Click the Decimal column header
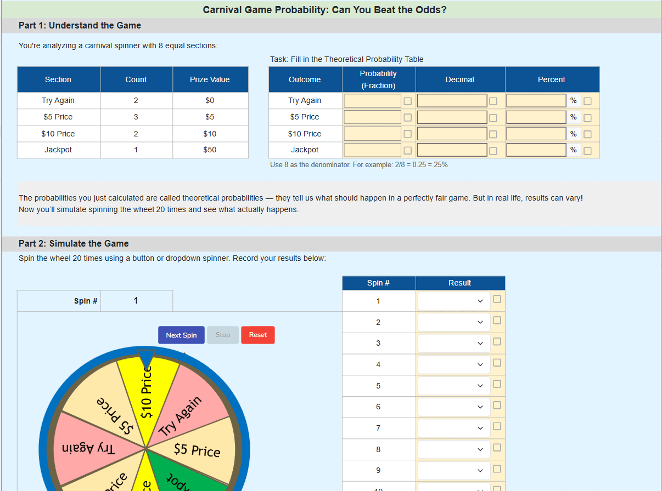This screenshot has height=491, width=662. [460, 79]
